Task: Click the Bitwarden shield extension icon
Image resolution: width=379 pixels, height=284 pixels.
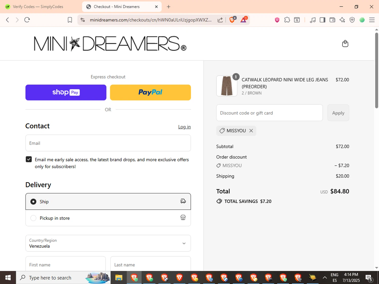Action: 277,20
